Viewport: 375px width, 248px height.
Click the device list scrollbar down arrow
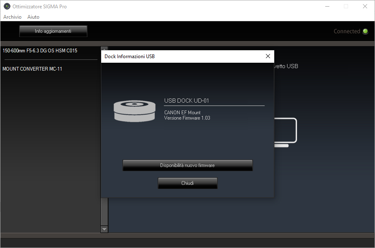click(x=104, y=229)
